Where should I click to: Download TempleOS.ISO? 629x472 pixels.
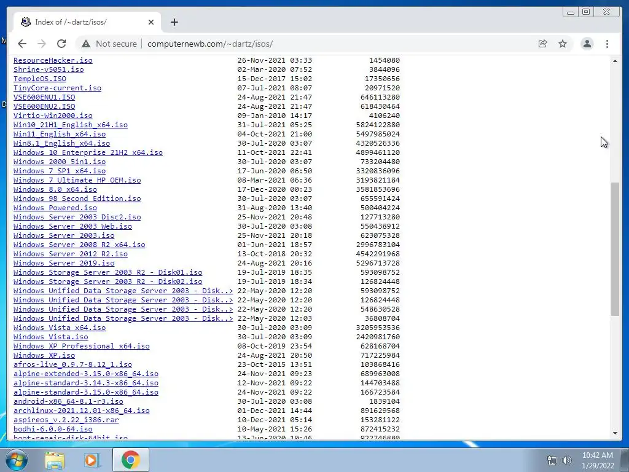(x=40, y=79)
